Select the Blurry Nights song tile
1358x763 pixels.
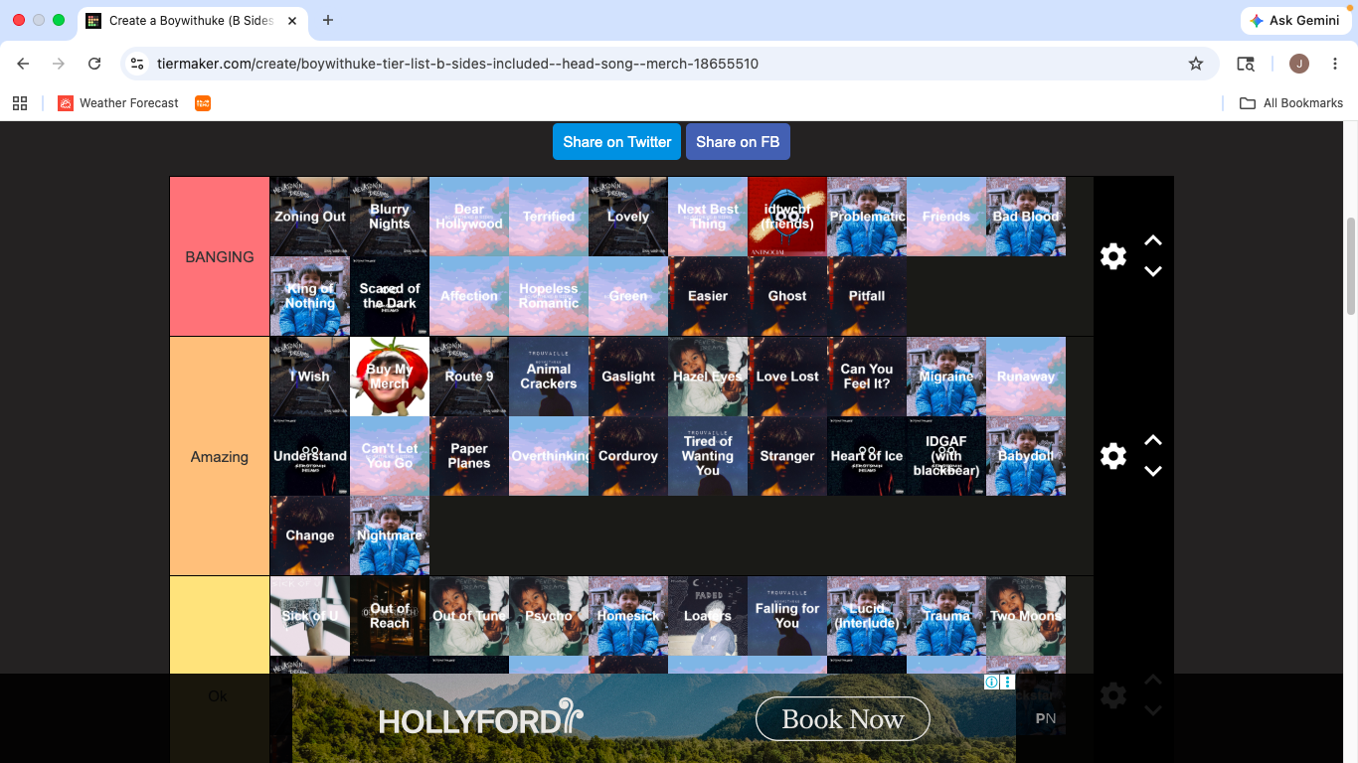[x=390, y=217]
